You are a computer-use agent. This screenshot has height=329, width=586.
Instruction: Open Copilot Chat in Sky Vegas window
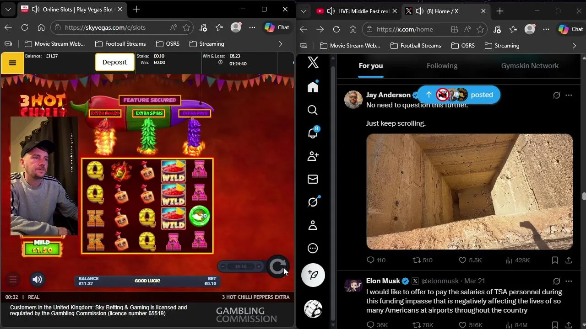point(277,27)
